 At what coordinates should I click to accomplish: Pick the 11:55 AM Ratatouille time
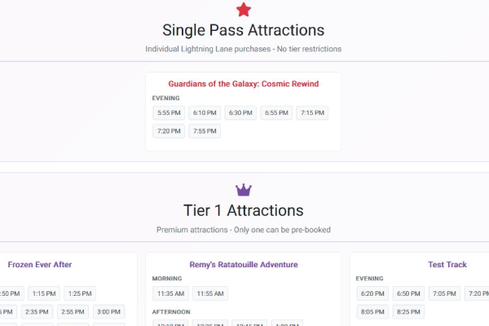209,293
